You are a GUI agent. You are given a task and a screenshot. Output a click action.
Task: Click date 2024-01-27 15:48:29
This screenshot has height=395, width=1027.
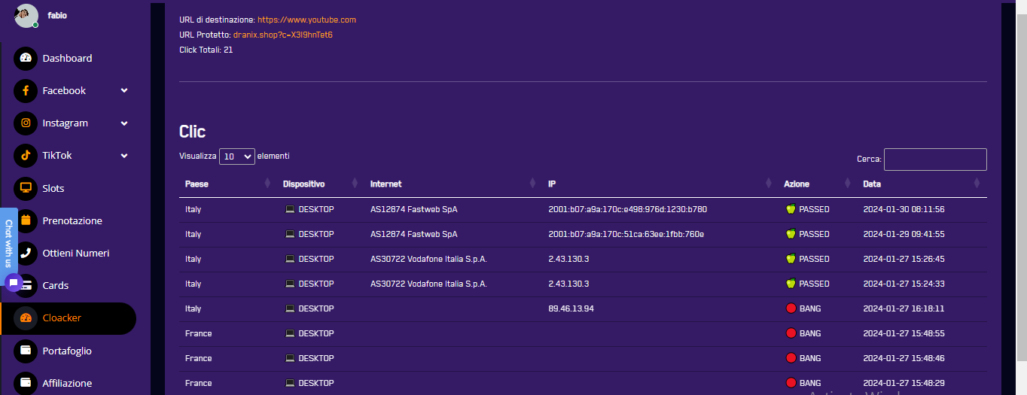point(904,383)
